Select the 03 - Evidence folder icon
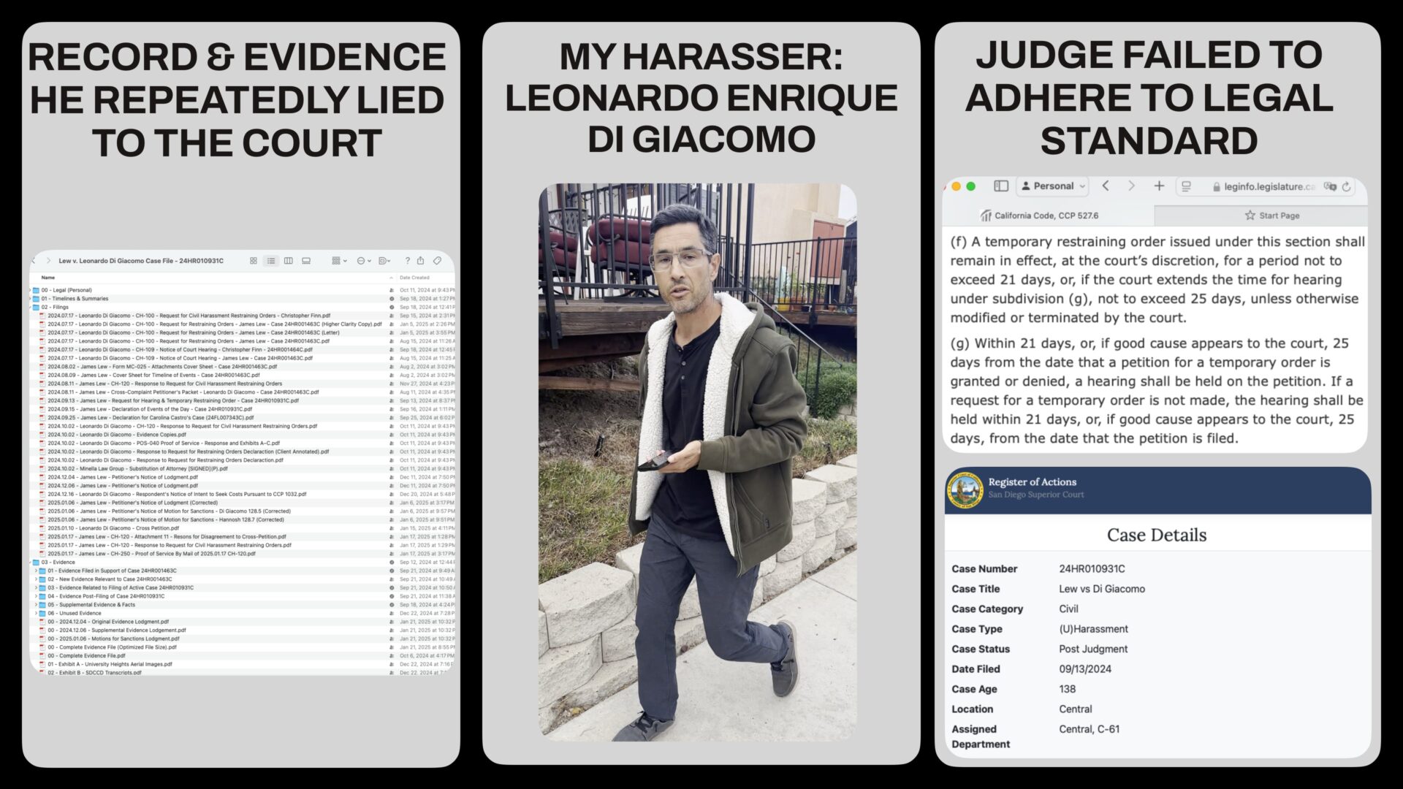The width and height of the screenshot is (1403, 789). (37, 563)
